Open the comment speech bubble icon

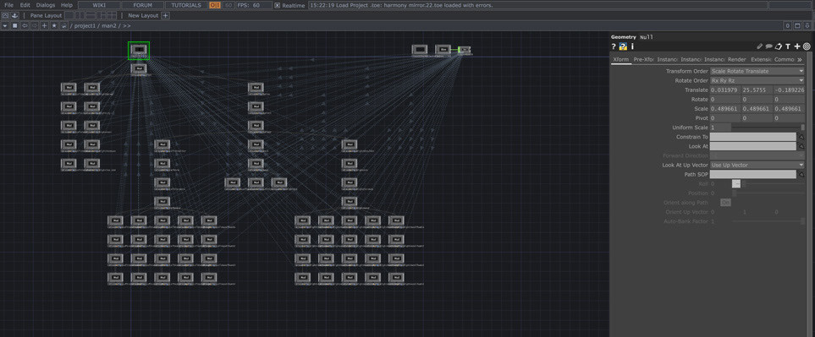(x=768, y=46)
